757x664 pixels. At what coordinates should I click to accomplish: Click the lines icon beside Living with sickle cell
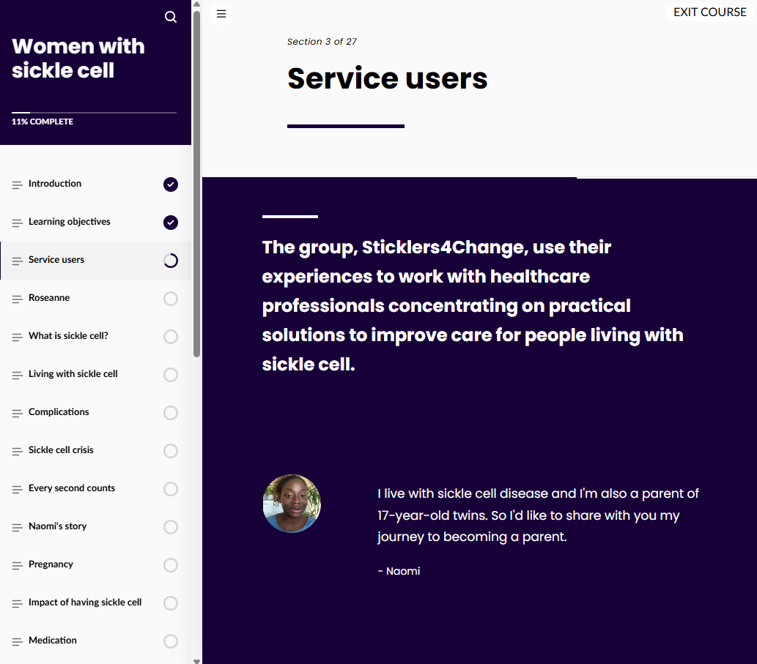(18, 375)
